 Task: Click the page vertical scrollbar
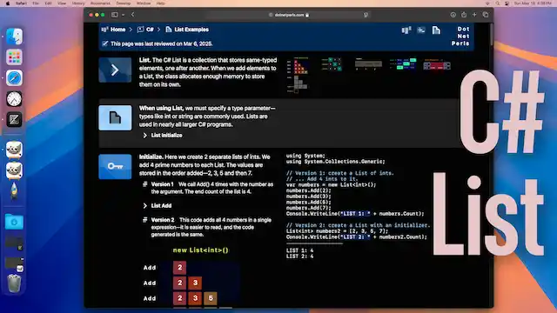pos(491,35)
